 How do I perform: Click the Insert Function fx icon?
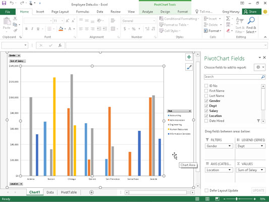[x=60, y=45]
